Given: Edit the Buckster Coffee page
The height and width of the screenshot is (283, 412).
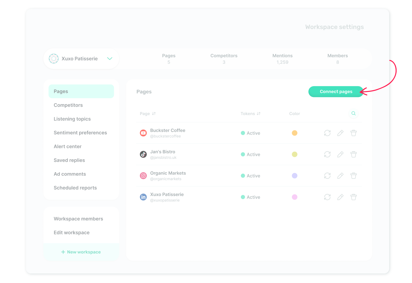Looking at the screenshot, I should 340,133.
